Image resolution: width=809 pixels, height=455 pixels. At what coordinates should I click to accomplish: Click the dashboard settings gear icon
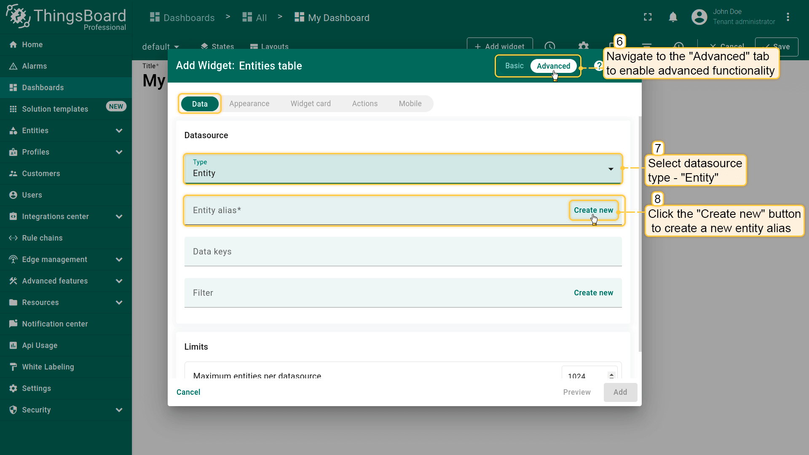pyautogui.click(x=583, y=46)
